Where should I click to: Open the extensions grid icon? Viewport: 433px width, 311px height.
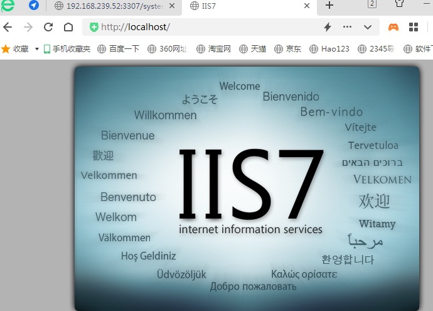[414, 27]
